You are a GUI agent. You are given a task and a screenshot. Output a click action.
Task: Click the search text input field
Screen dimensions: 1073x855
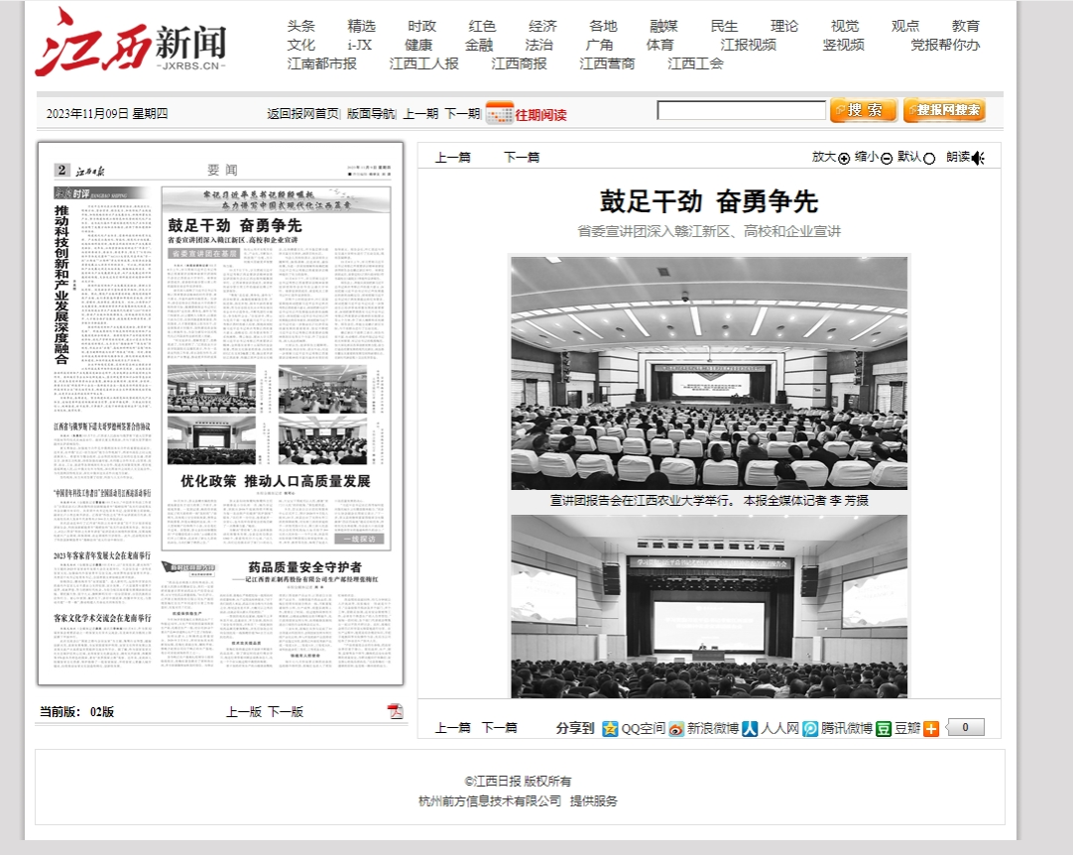coord(741,111)
